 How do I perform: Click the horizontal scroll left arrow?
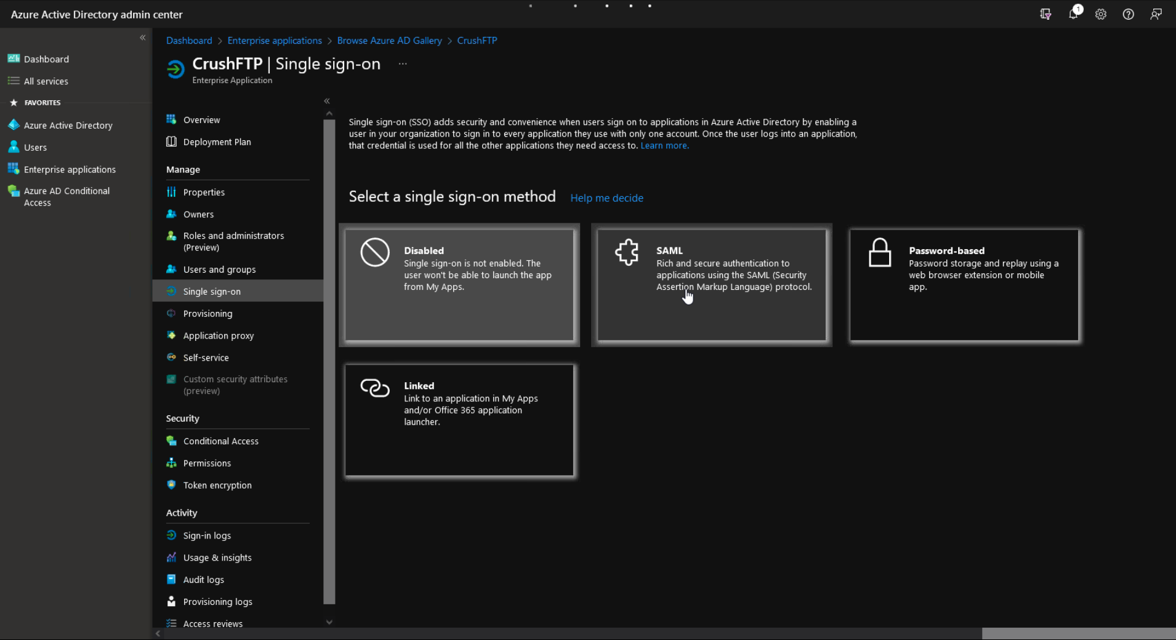tap(158, 634)
